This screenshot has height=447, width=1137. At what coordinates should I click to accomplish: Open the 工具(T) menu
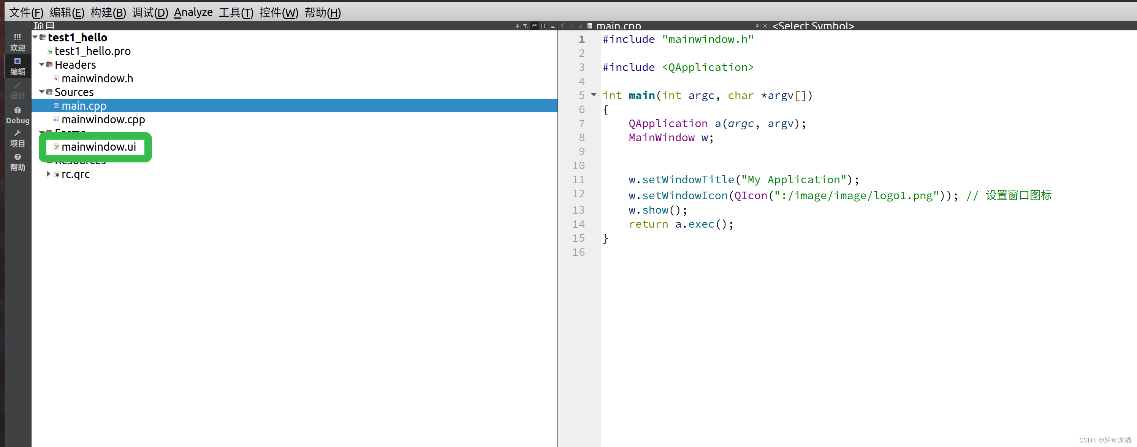(236, 13)
